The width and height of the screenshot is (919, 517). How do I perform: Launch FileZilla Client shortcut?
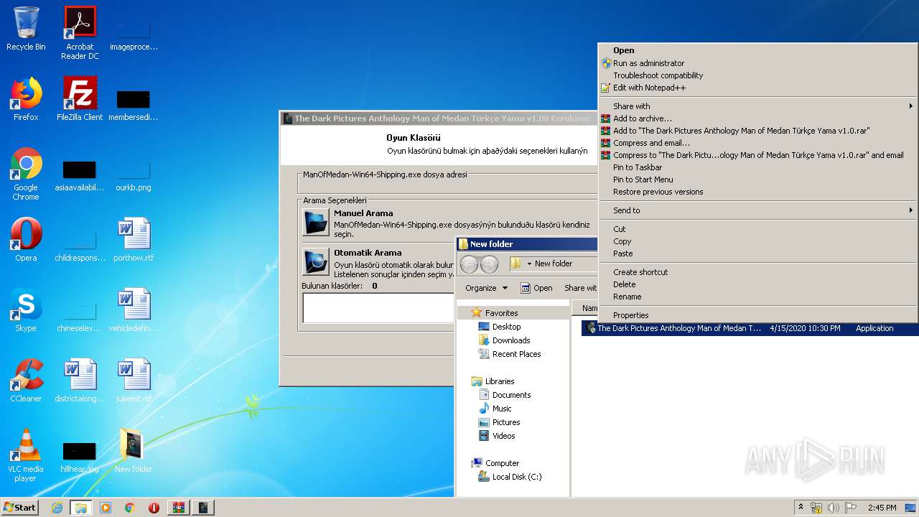(x=80, y=99)
